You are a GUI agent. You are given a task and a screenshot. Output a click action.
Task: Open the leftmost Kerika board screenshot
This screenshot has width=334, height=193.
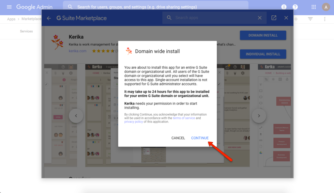[x=61, y=115]
